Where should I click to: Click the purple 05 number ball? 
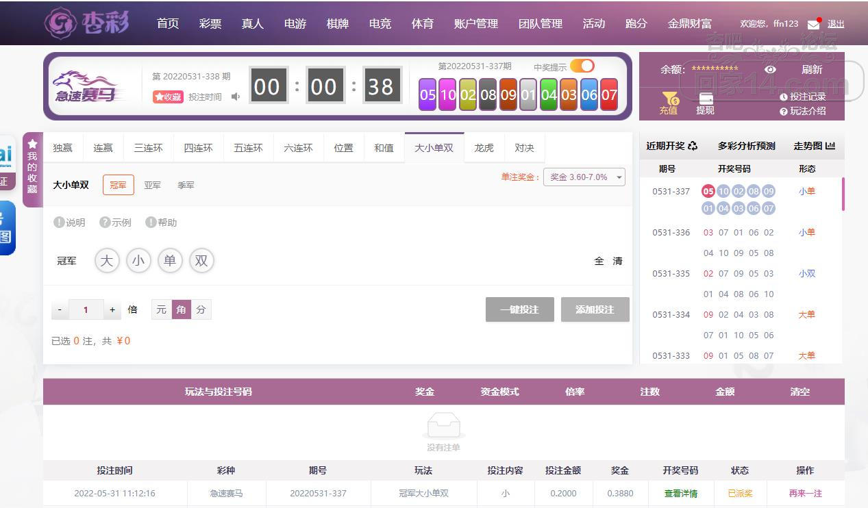427,95
